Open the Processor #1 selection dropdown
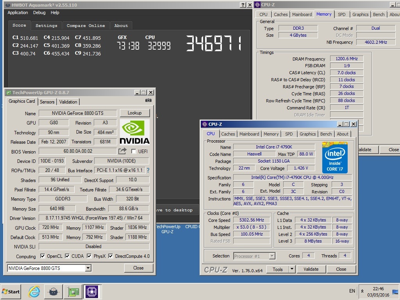 [x=272, y=256]
